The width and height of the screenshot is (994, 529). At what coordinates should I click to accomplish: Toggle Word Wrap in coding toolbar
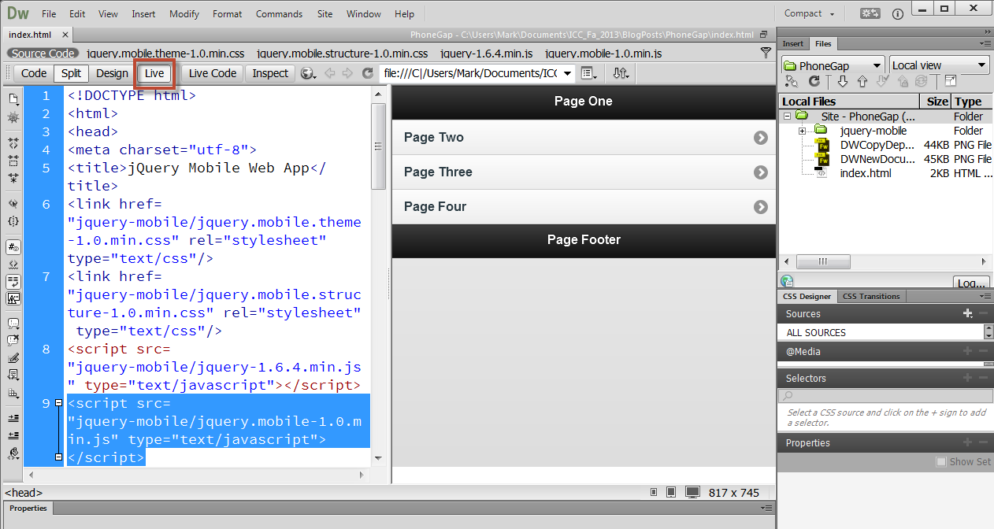[13, 281]
